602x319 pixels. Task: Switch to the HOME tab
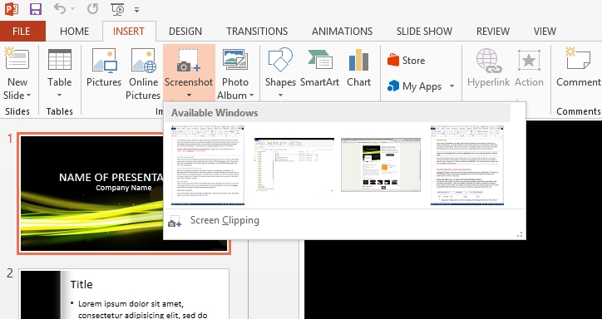click(75, 31)
